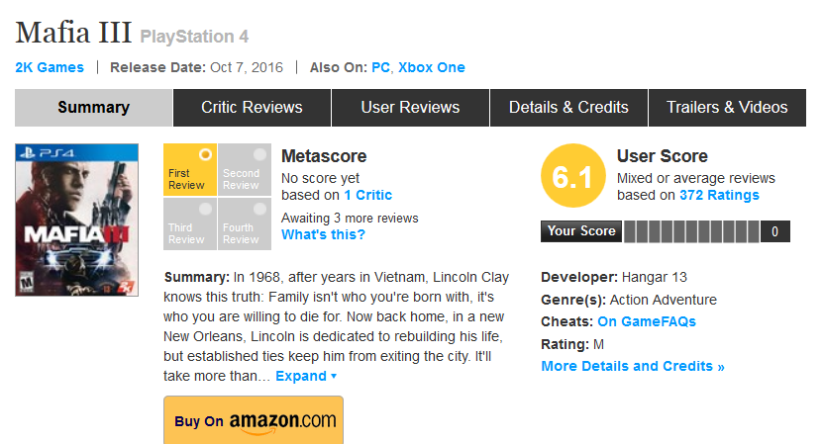Open More Details and Credits link
Viewport: 823px width, 444px height.
pyautogui.click(x=633, y=366)
